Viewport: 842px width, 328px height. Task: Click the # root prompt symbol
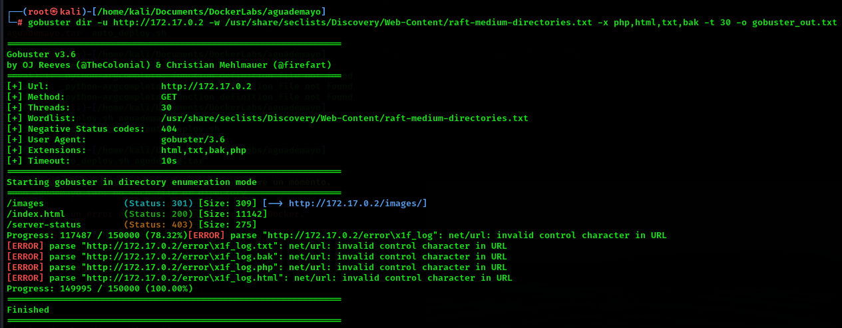20,23
